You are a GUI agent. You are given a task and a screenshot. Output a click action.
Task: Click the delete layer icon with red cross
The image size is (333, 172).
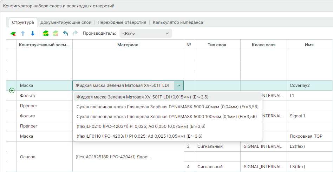(13, 34)
